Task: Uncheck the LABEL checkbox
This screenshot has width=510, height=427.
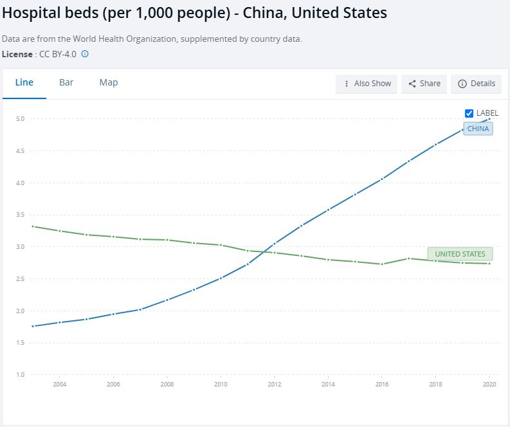Action: [469, 113]
